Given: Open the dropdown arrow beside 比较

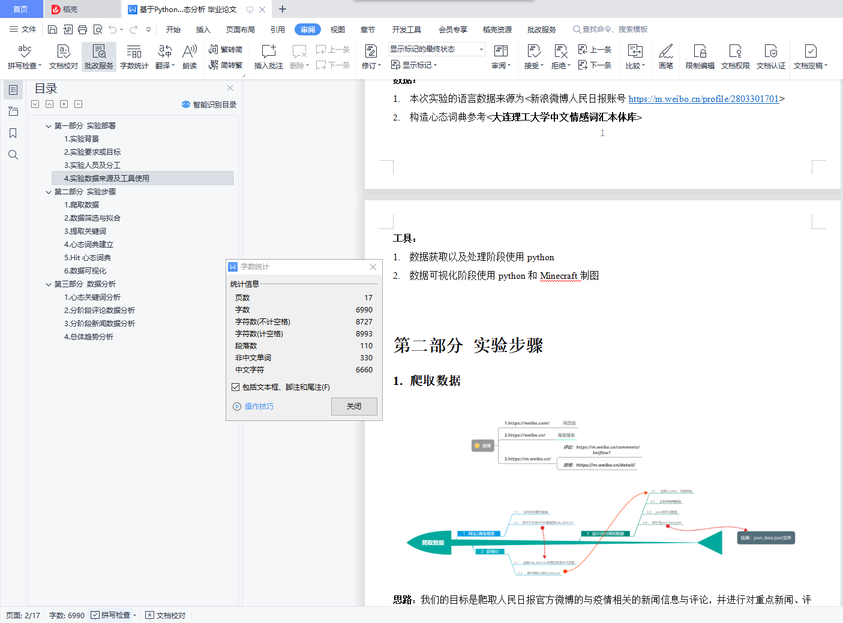Looking at the screenshot, I should pos(643,66).
